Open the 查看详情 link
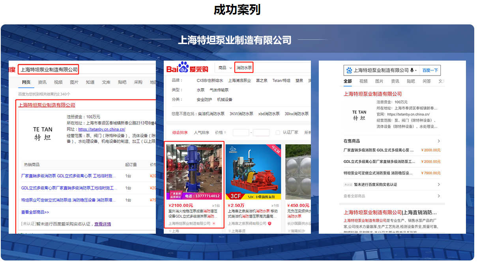The height and width of the screenshot is (264, 477). [x=102, y=223]
